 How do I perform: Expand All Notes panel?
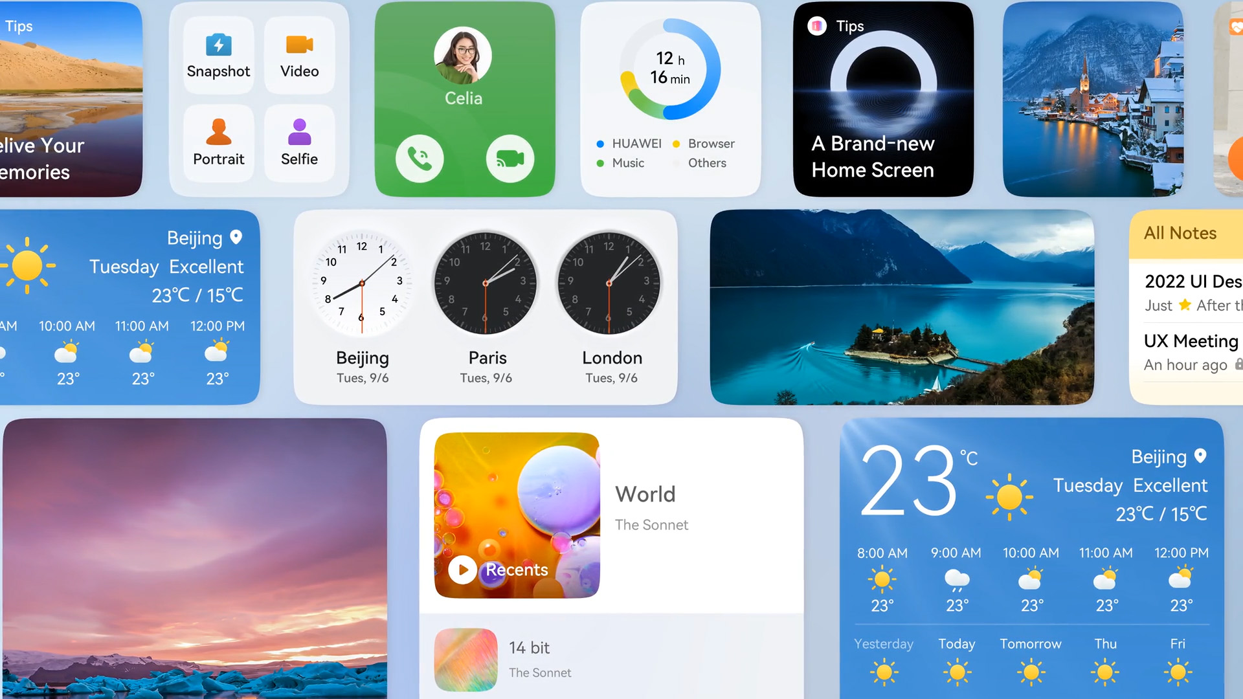click(x=1181, y=233)
